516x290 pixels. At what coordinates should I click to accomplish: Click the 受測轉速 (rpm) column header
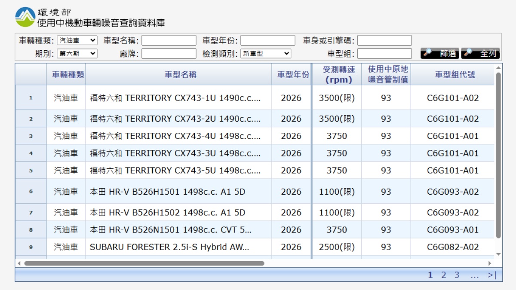point(339,75)
